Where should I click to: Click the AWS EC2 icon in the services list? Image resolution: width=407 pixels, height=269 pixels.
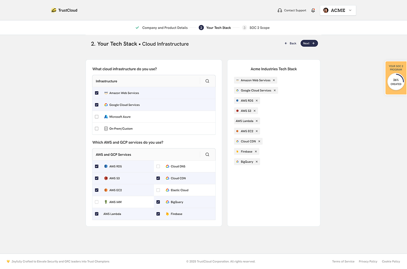(x=106, y=190)
